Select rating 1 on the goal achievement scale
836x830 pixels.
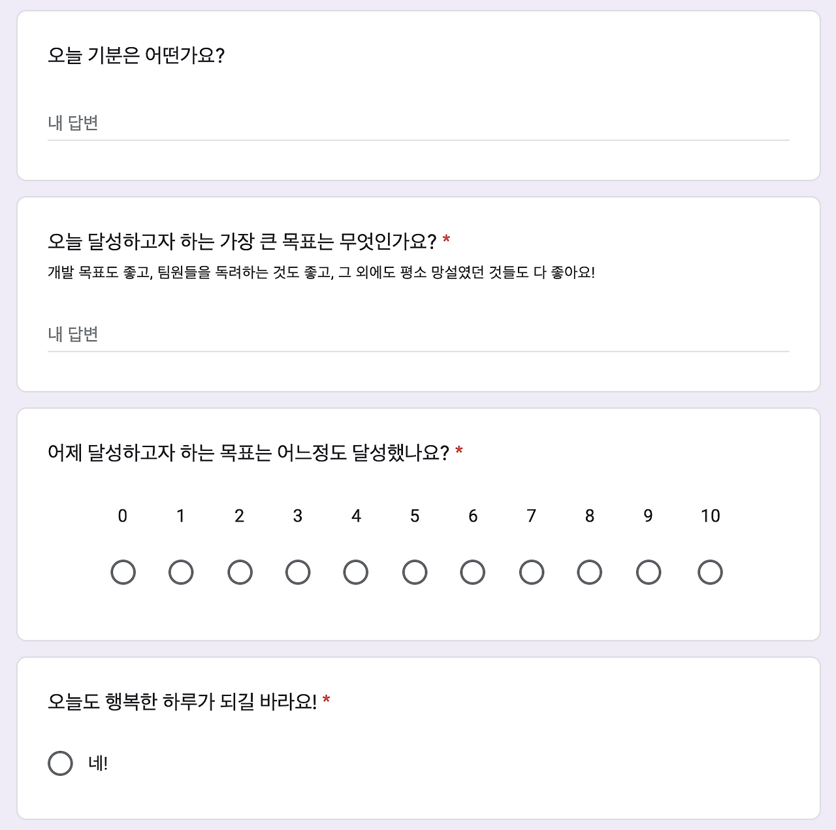point(182,571)
